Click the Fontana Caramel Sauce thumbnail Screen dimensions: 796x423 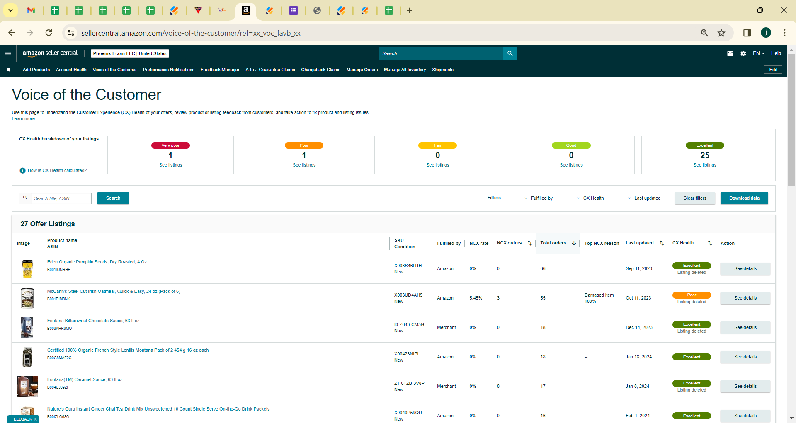[x=27, y=387]
